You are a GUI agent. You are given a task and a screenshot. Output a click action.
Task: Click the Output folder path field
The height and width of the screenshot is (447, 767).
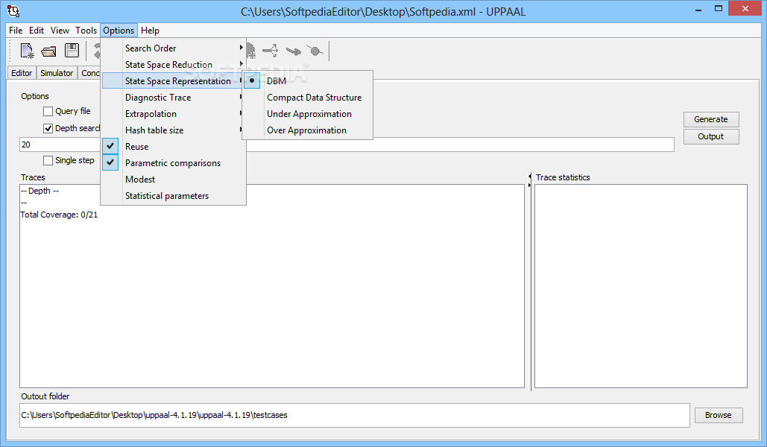[355, 415]
